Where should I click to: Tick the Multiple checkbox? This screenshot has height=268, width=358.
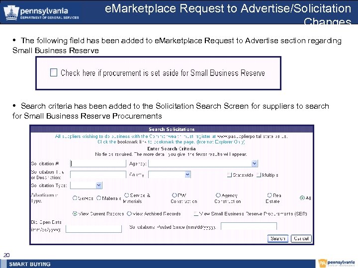[x=259, y=175]
